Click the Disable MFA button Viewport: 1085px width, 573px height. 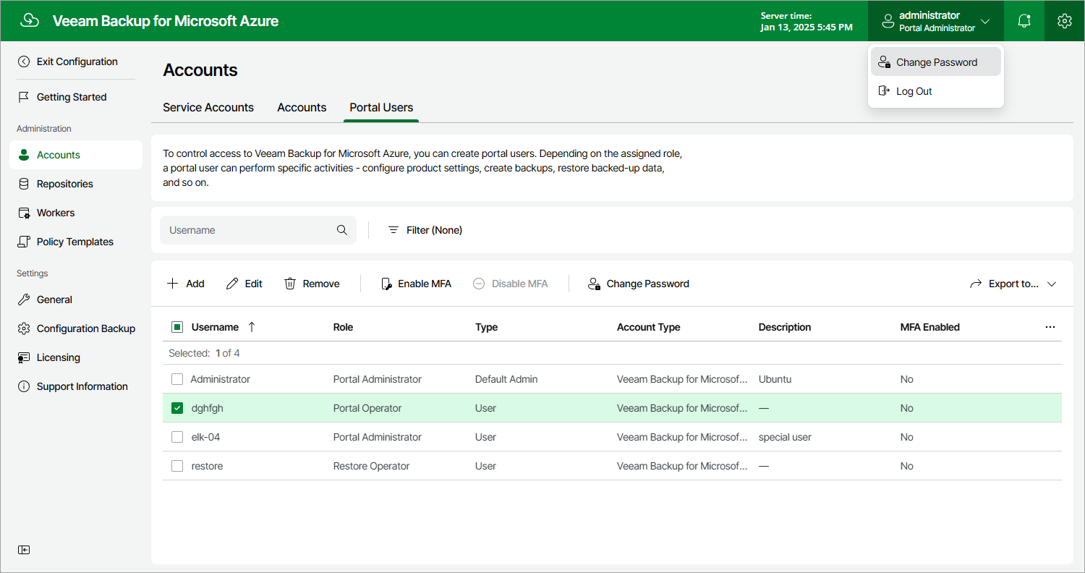[x=511, y=284]
